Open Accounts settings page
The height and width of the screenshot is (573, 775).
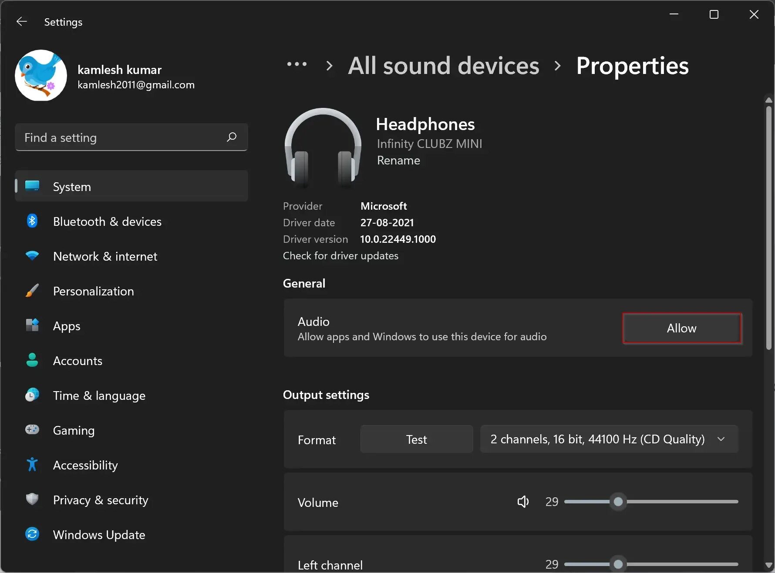pyautogui.click(x=131, y=360)
